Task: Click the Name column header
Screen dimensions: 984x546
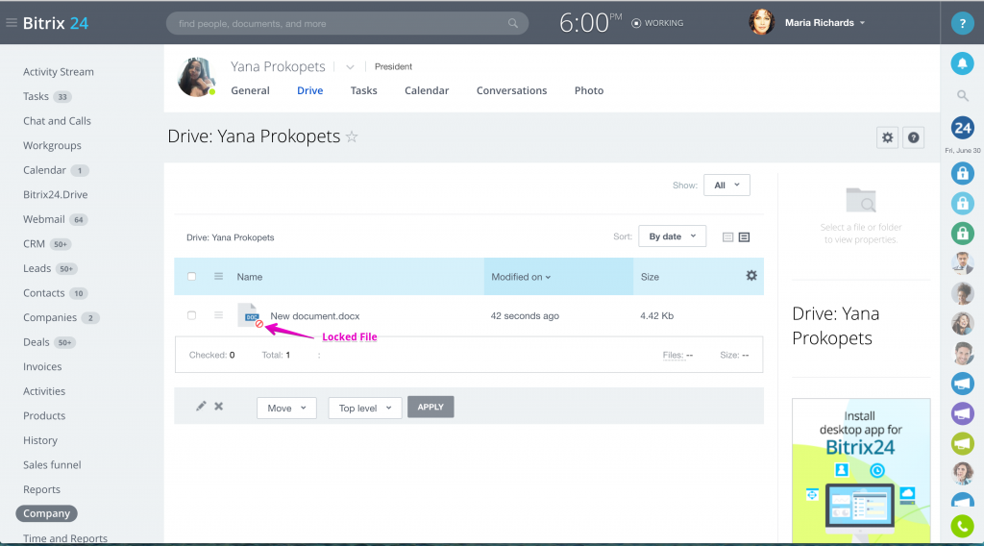Action: click(x=249, y=277)
